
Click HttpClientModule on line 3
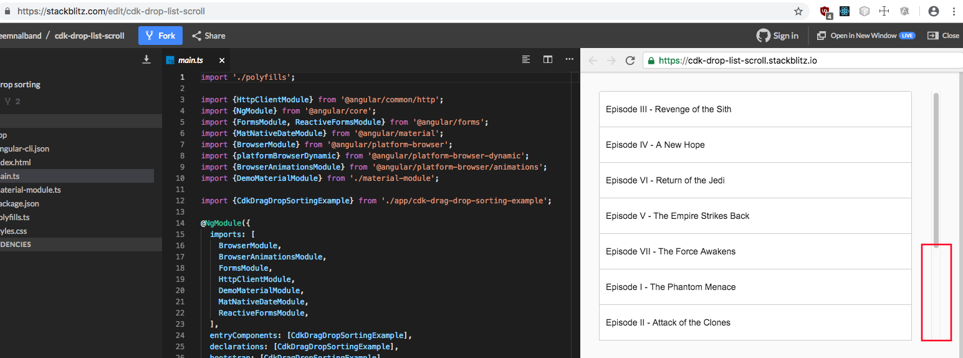273,100
